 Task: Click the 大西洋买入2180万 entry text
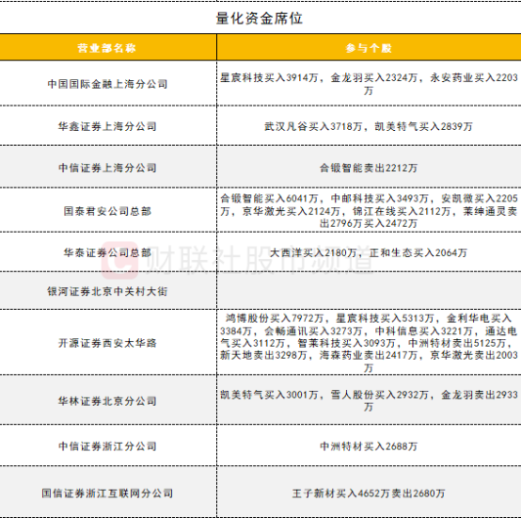tap(313, 252)
